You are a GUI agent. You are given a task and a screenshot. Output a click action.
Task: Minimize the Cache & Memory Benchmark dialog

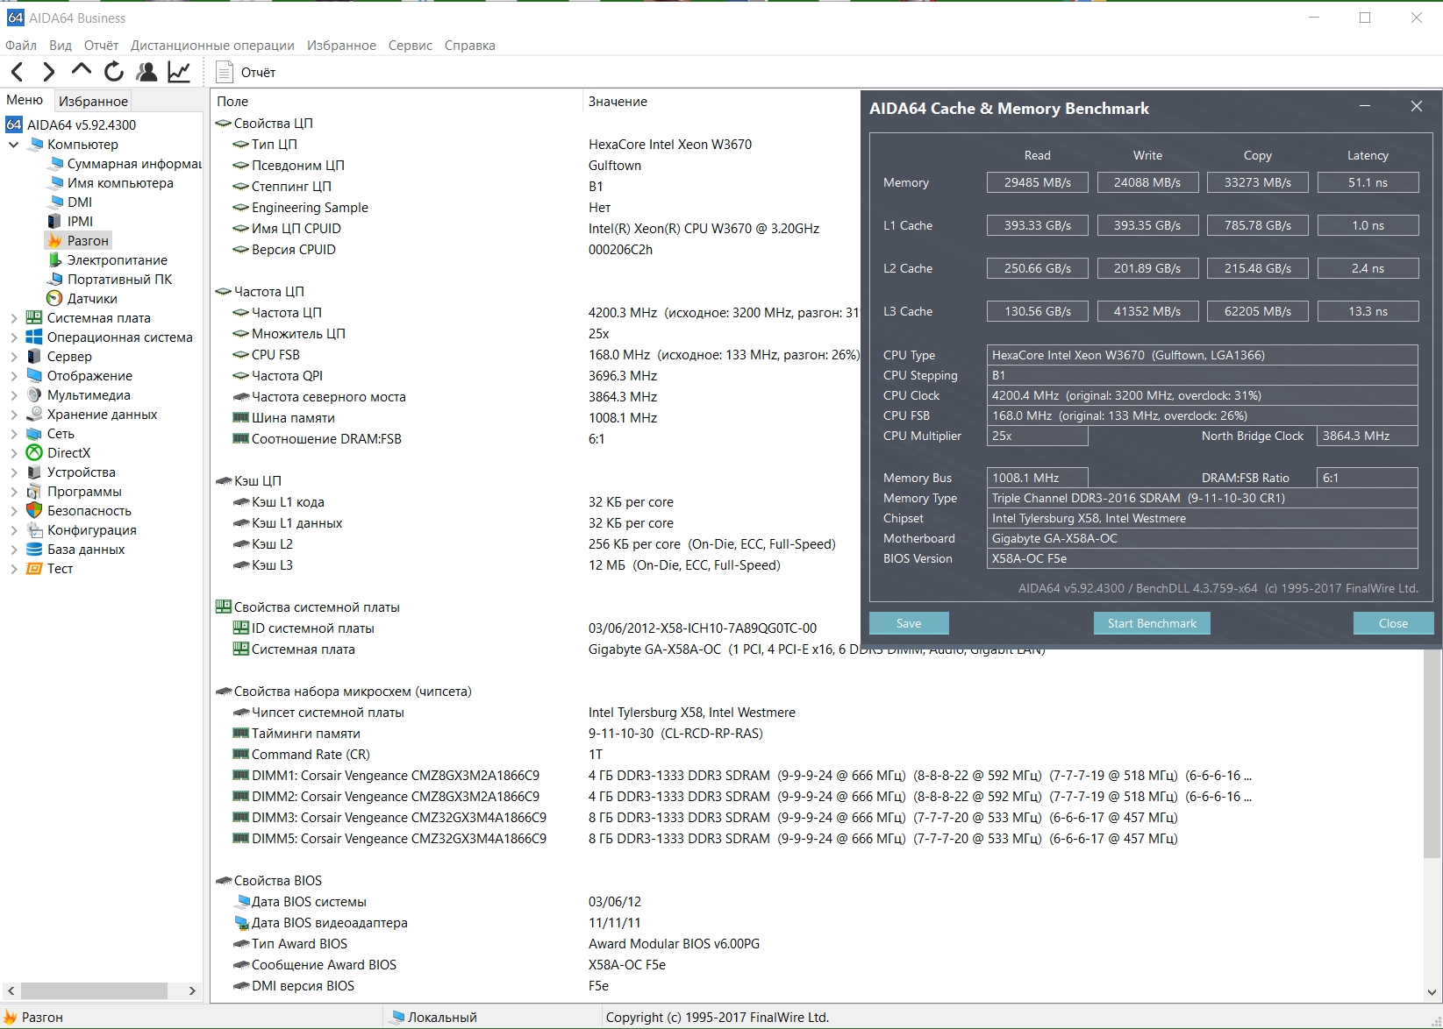1365,106
